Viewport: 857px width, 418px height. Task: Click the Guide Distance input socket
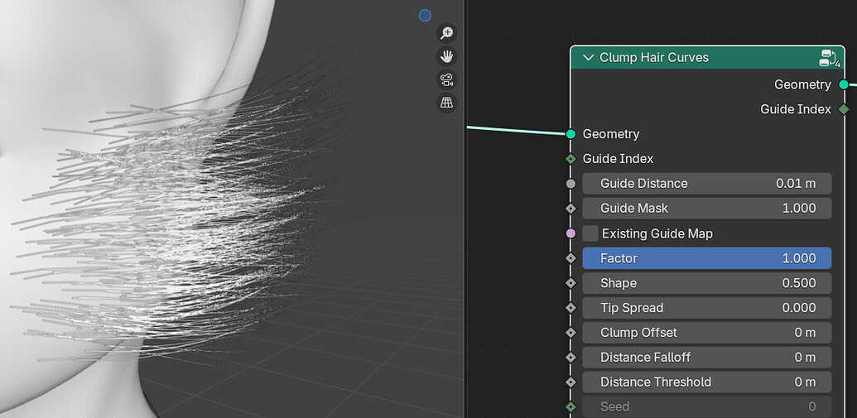571,184
